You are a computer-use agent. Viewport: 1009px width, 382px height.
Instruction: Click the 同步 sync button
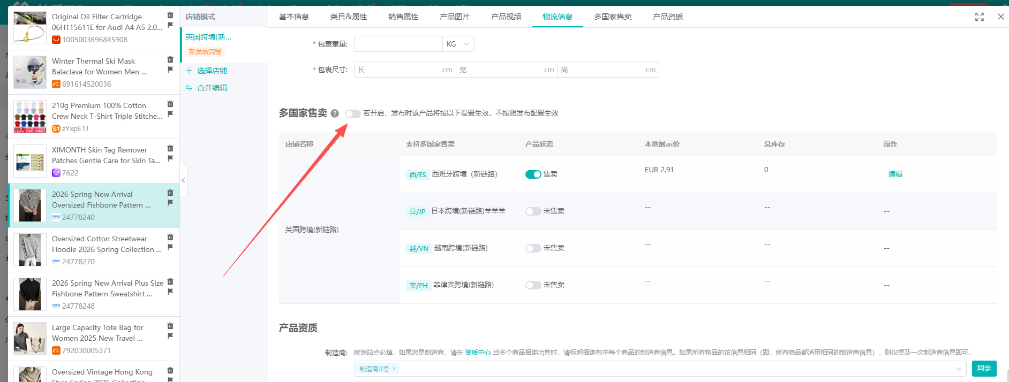tap(984, 368)
